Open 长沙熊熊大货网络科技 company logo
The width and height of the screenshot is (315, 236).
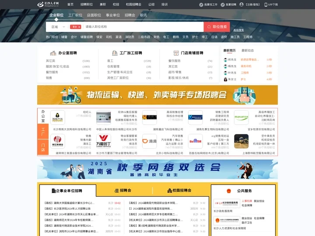[57, 118]
